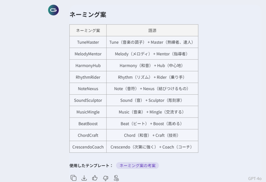266x182 pixels.
Task: Copy the response with the copy icon
Action: tap(74, 178)
